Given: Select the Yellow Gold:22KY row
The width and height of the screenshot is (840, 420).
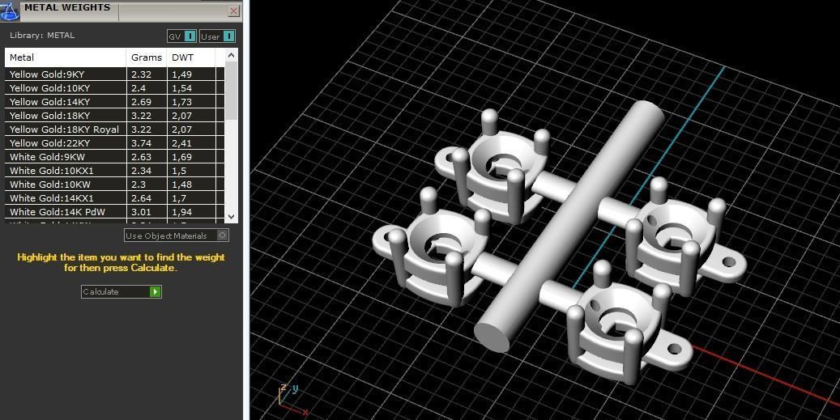Looking at the screenshot, I should coord(115,143).
